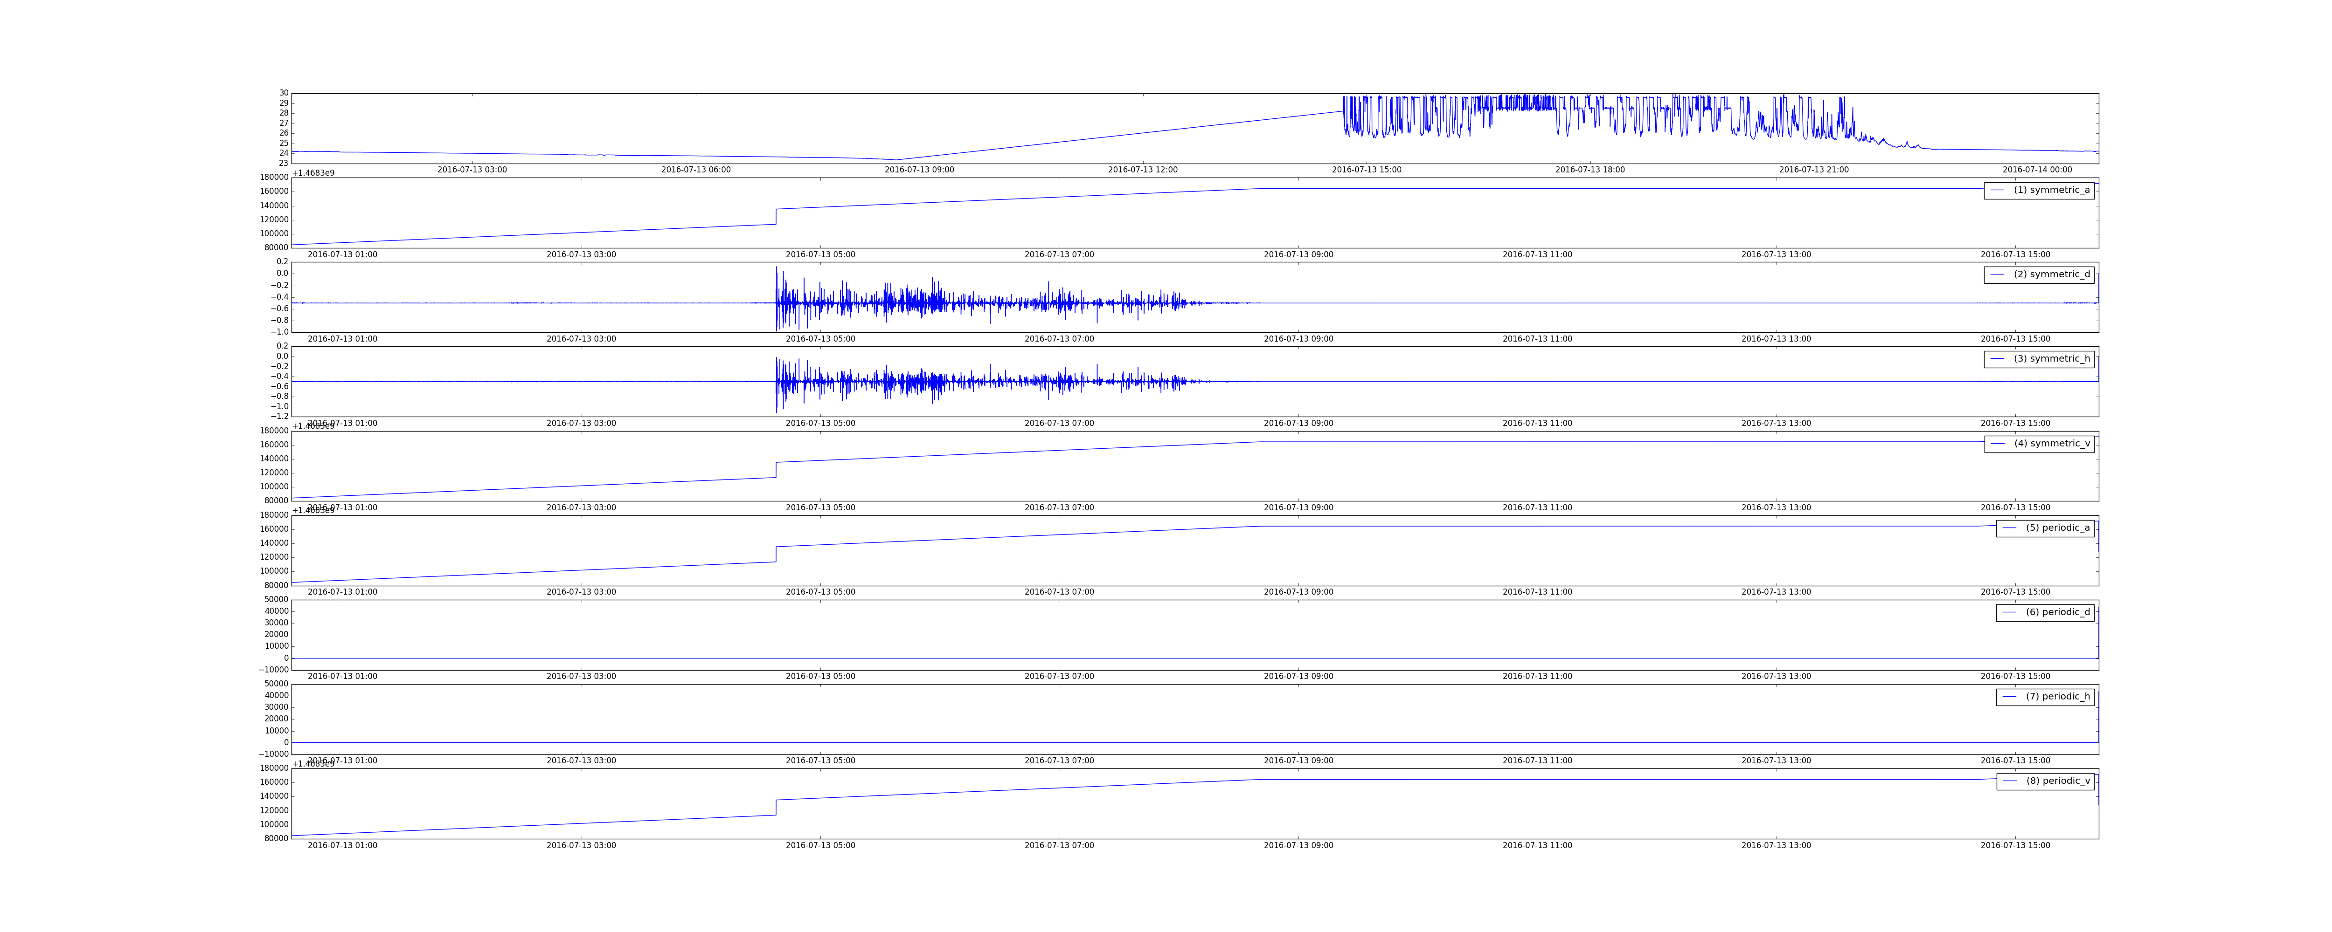Click the "23" y-axis tick of top plot
Image resolution: width=2332 pixels, height=932 pixels.
(x=284, y=164)
